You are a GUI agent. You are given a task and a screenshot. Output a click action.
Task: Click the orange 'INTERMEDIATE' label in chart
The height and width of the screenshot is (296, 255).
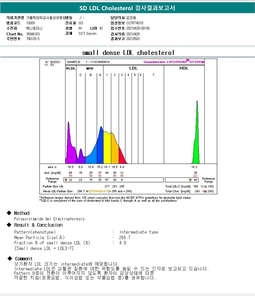tap(99, 191)
